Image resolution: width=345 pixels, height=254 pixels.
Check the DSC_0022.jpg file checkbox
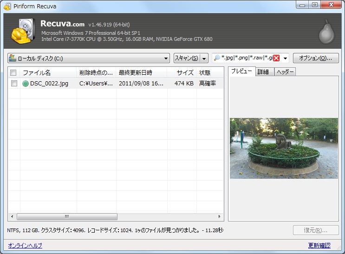[x=14, y=84]
